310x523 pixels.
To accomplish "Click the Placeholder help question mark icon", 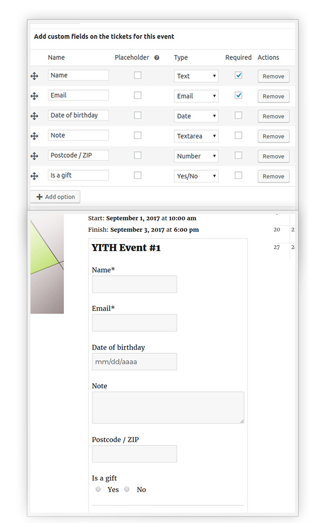I will click(157, 58).
